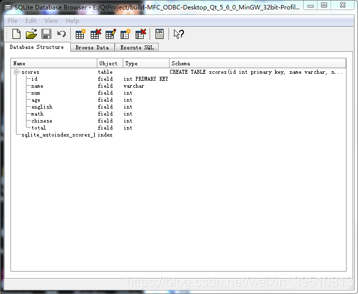Screen dimensions: 358x294
Task: Click the 'table' object cell for scores
Action: (105, 72)
